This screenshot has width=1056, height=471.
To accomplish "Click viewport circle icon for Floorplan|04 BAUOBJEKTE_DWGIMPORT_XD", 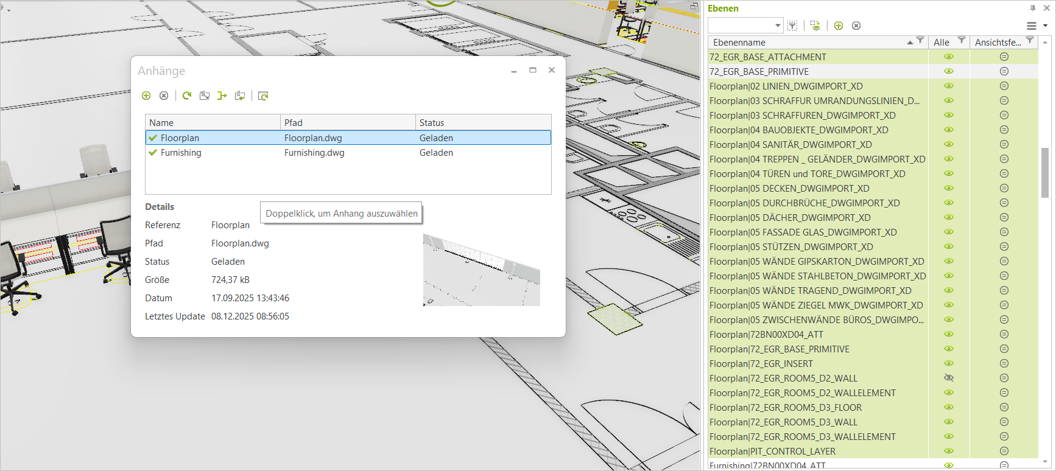I will (1004, 130).
